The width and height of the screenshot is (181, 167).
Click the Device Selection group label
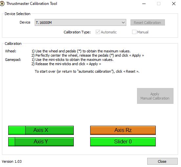point(17,14)
